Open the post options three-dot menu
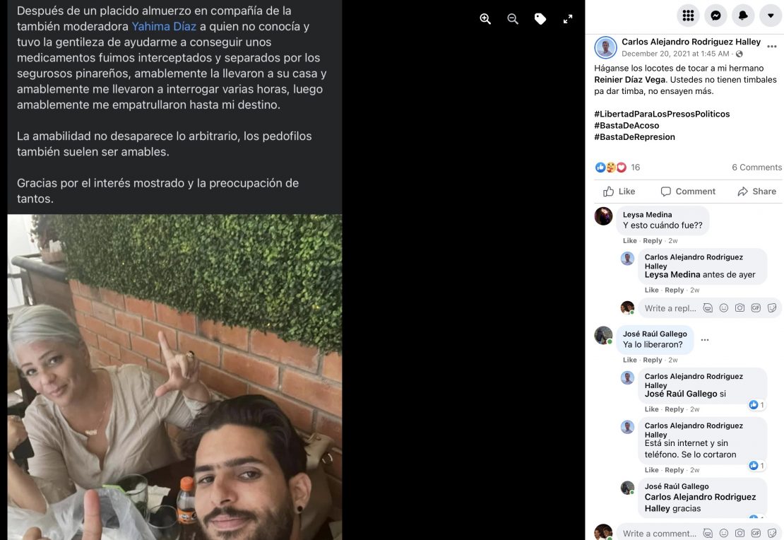Viewport: 784px width, 540px height. tap(772, 47)
